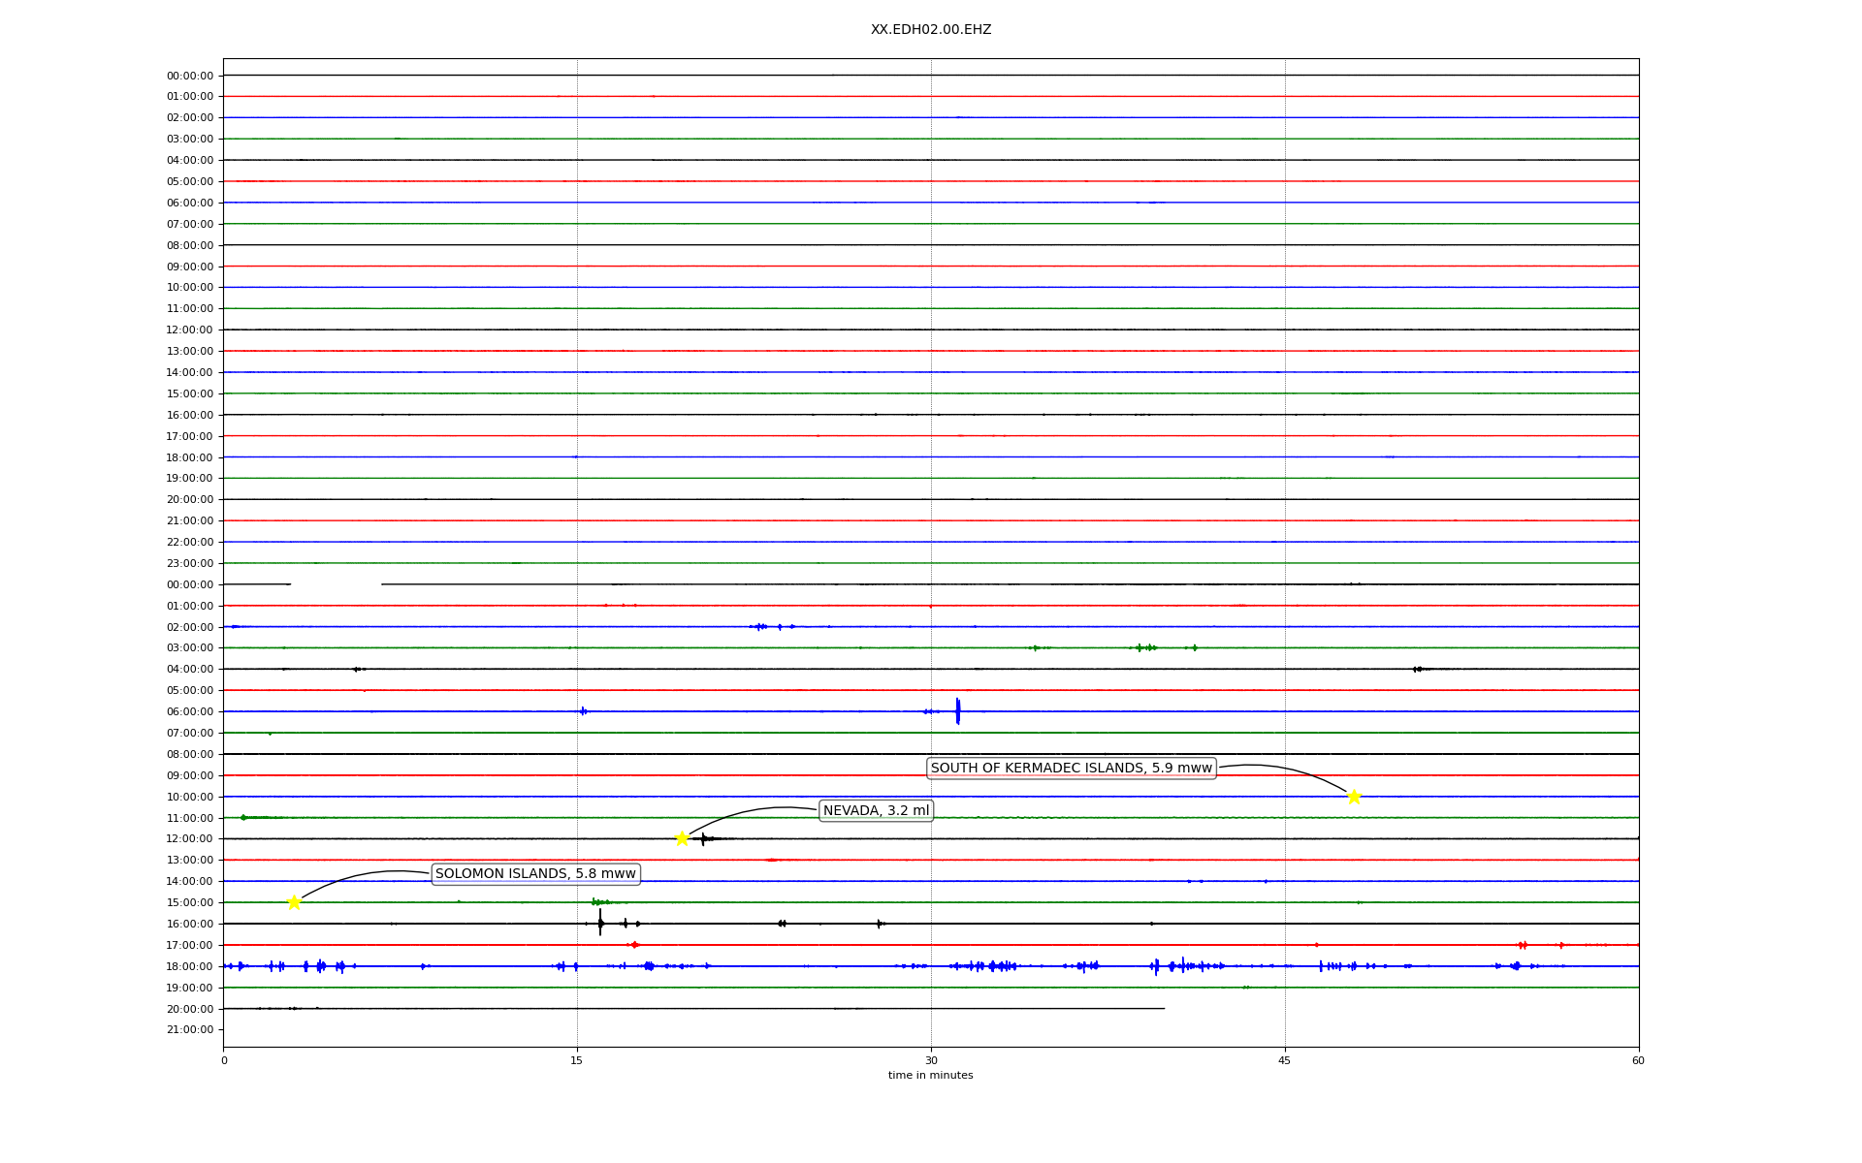This screenshot has width=1862, height=1163.
Task: Click the plot title XX.EDH02.00.EHZ
Action: (930, 30)
